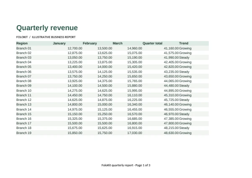This screenshot has height=178, width=252.
Task: Click the February column header
Action: [90, 43]
